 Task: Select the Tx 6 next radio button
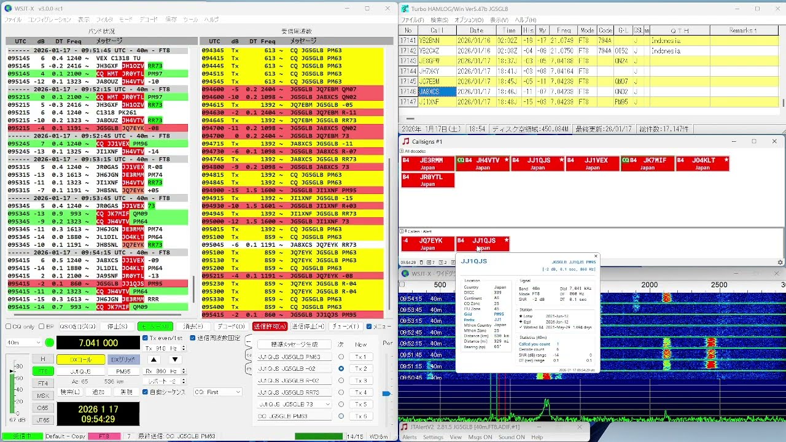coord(341,416)
